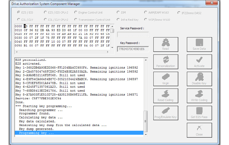Image resolution: width=229 pixels, height=145 pixels.
Task: Click the Key Password field
Action: pyautogui.click(x=133, y=49)
